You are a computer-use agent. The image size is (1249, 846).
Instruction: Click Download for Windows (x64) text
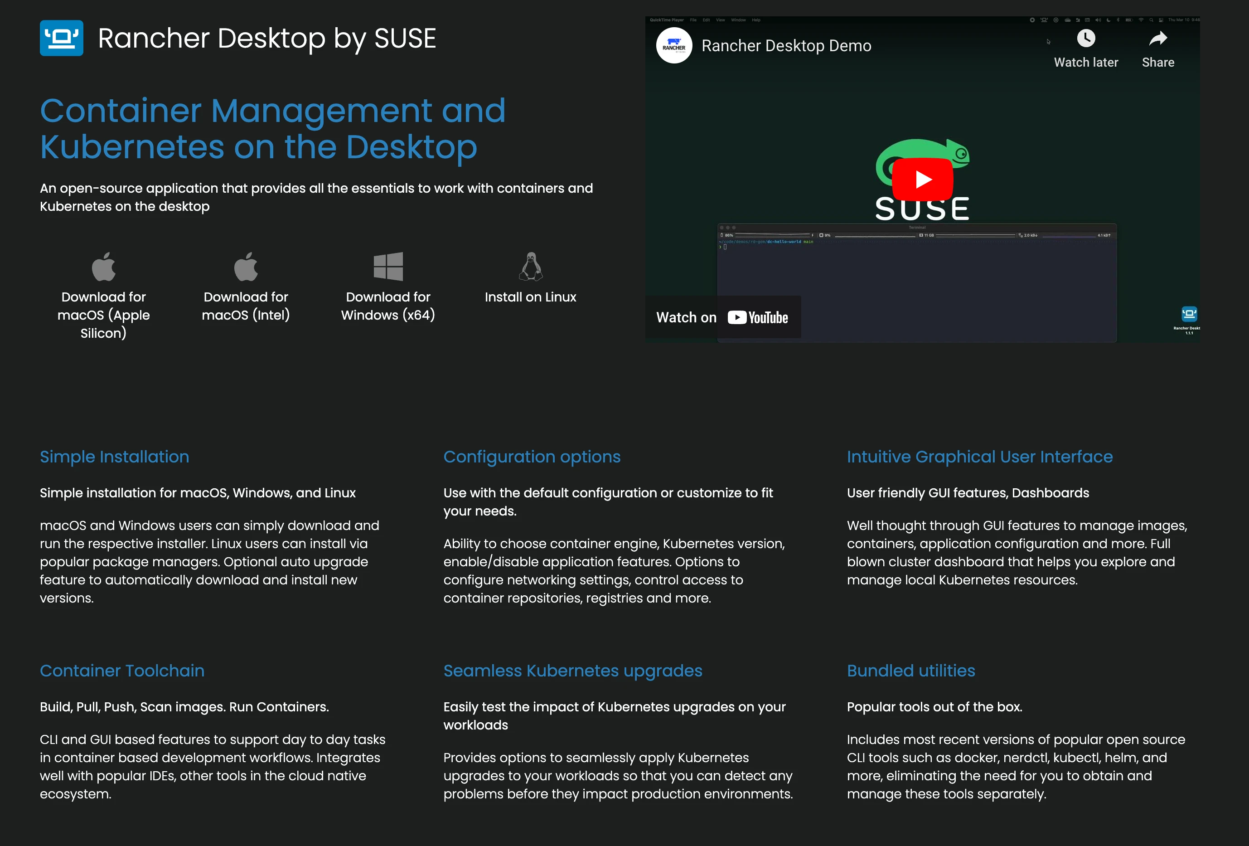pos(388,306)
